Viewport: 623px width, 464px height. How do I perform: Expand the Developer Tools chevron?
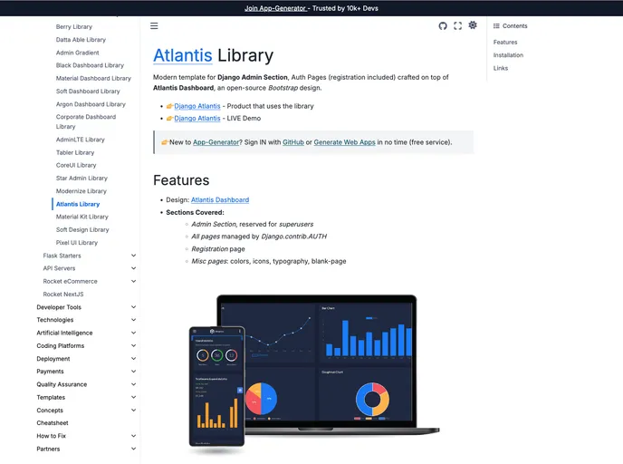pos(133,307)
